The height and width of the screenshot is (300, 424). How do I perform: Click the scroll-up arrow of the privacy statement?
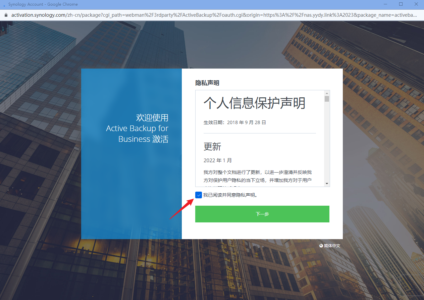point(327,93)
